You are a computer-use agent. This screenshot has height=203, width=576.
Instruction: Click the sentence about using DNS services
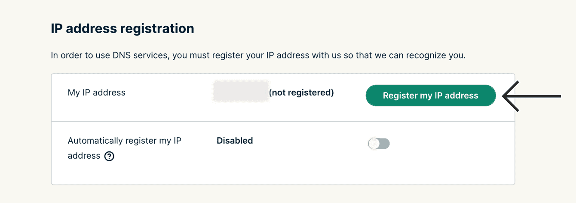click(x=258, y=55)
